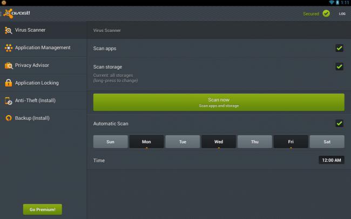Select Anti-Theft (Install) item
Image resolution: width=351 pixels, height=219 pixels.
tap(43, 101)
